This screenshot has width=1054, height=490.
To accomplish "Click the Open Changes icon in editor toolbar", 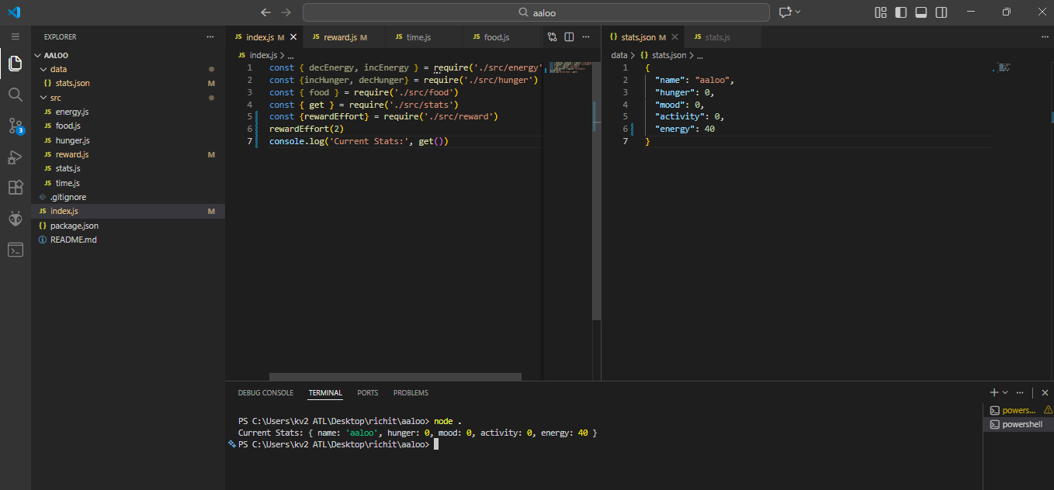I will point(552,36).
